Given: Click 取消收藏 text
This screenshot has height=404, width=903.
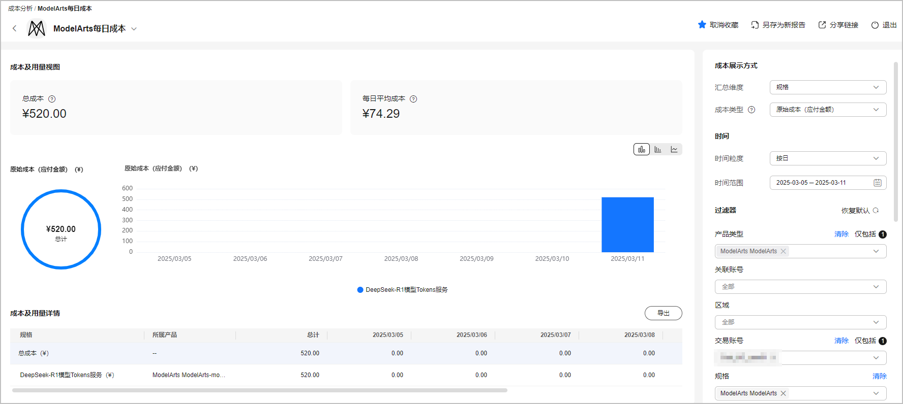Looking at the screenshot, I should tap(724, 25).
